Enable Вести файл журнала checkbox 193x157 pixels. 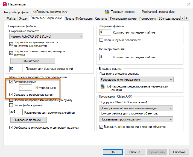click(11, 105)
